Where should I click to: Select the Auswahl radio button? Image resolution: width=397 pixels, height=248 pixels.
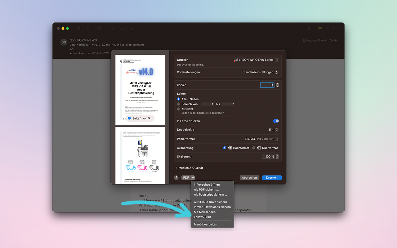coord(179,109)
